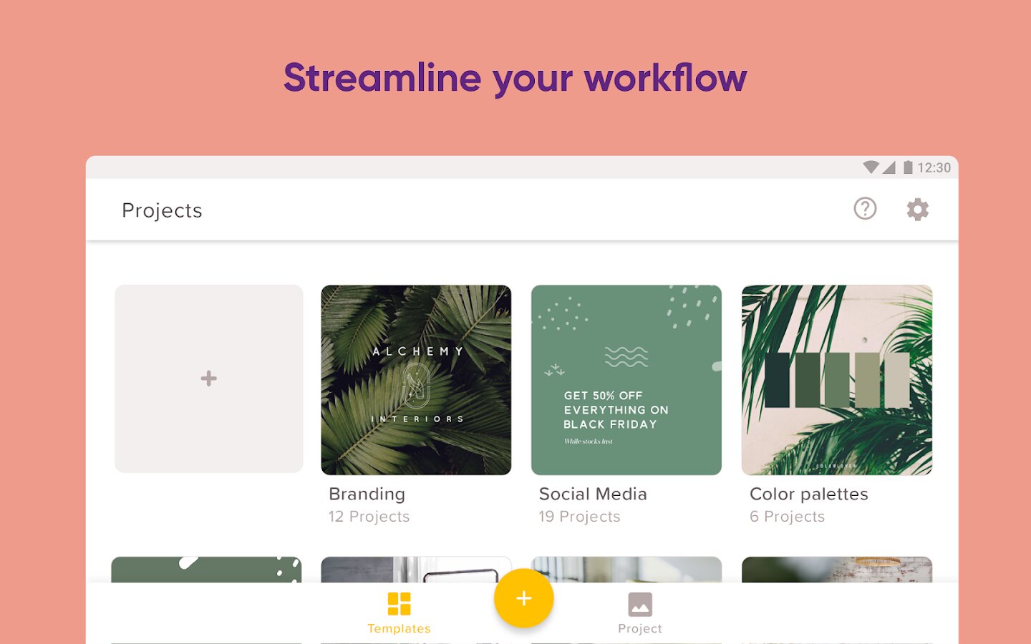Click the "19 Projects" count text
1031x644 pixels.
pos(579,517)
